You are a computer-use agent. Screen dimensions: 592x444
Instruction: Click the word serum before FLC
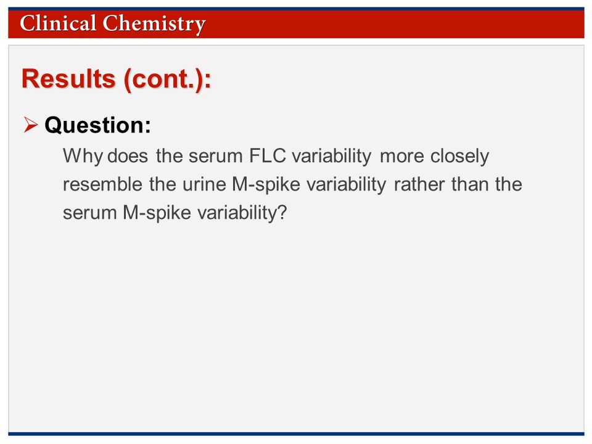(x=216, y=156)
